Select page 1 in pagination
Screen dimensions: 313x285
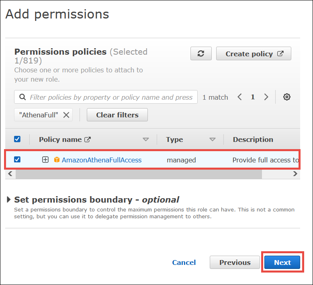coord(253,97)
